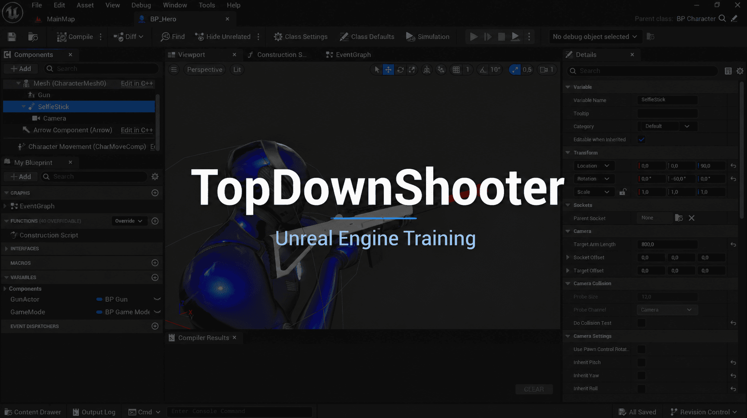Image resolution: width=747 pixels, height=418 pixels.
Task: Open the File menu
Action: (x=37, y=5)
